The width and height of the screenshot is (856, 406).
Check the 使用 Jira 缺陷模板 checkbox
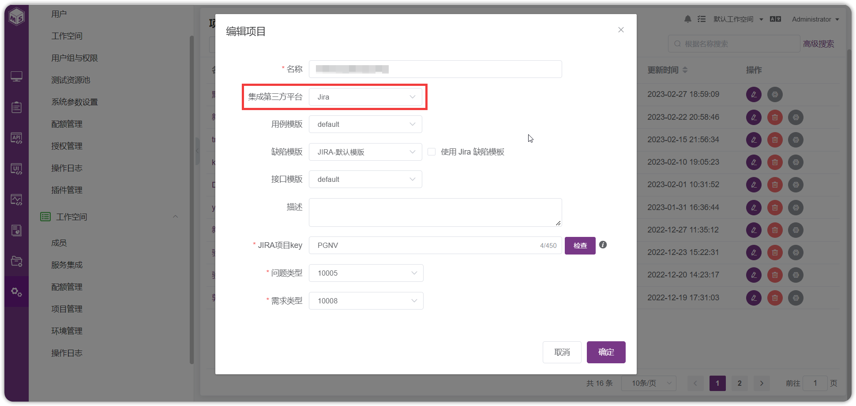tap(432, 152)
